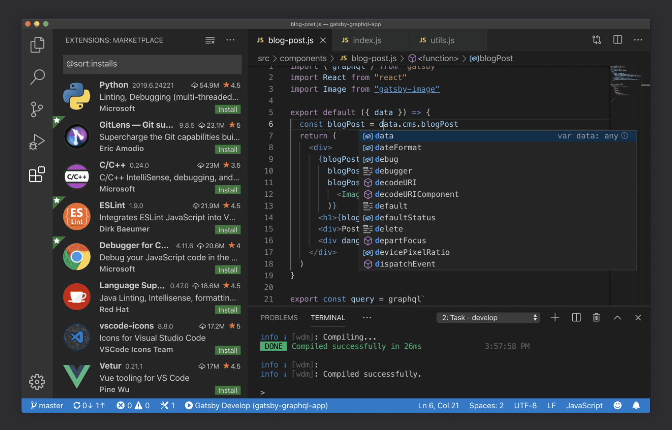Open the Explorer view

(37, 44)
